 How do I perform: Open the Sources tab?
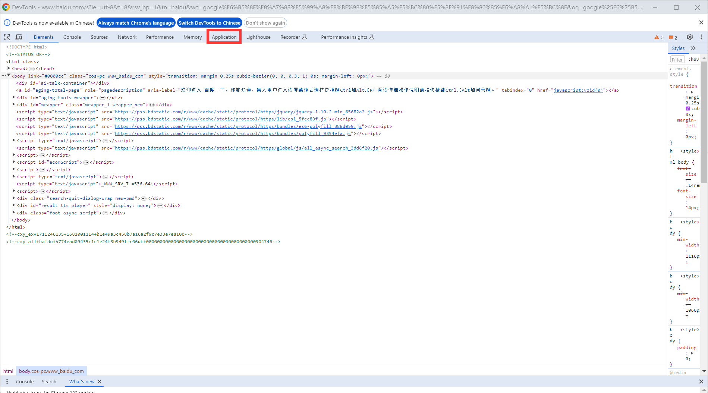tap(99, 37)
